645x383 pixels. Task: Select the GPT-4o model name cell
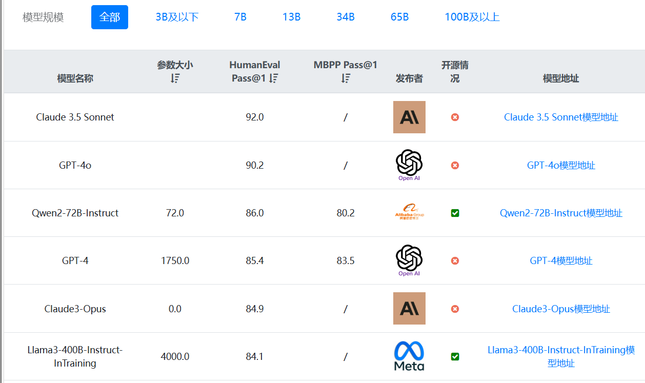coord(75,165)
